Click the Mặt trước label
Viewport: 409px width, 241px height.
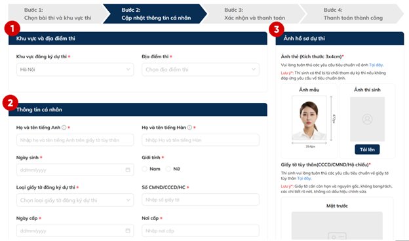click(337, 206)
